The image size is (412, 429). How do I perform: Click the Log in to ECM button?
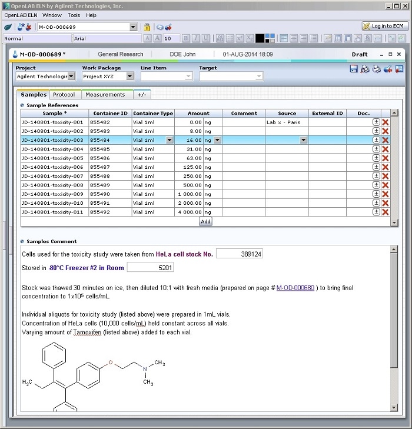pos(384,26)
